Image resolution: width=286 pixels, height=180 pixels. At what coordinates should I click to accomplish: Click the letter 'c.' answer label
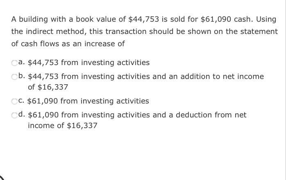[21, 101]
